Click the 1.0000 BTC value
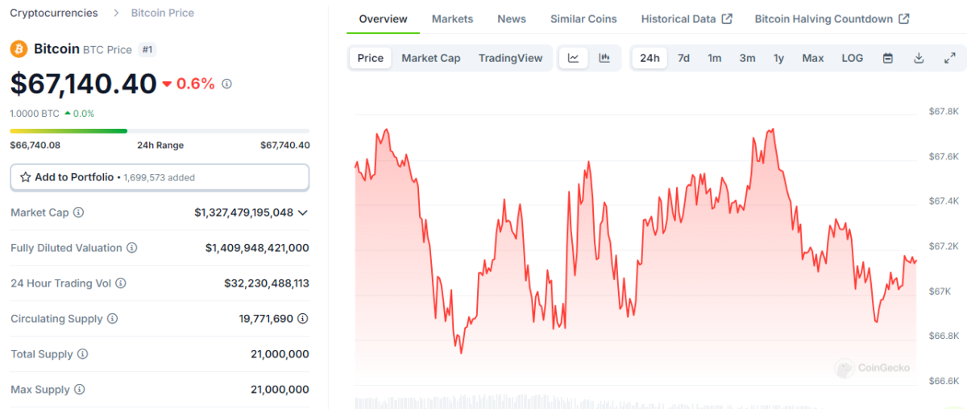 pos(35,114)
